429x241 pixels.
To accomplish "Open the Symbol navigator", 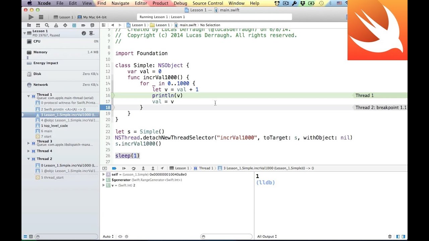I will pos(38,25).
